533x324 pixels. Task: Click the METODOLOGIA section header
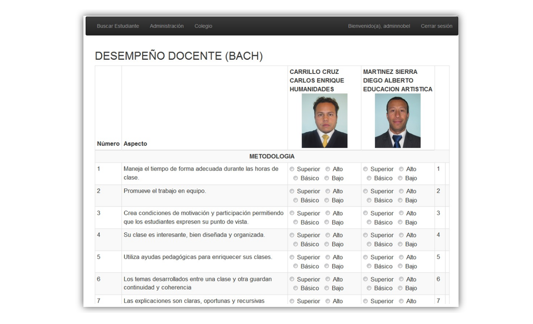272,157
